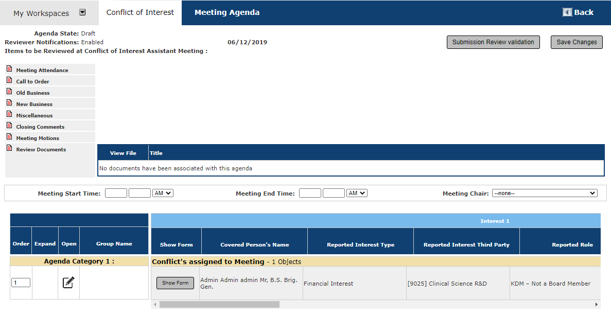Click the Meeting Start Time minute field
The image size is (611, 316).
pyautogui.click(x=139, y=194)
